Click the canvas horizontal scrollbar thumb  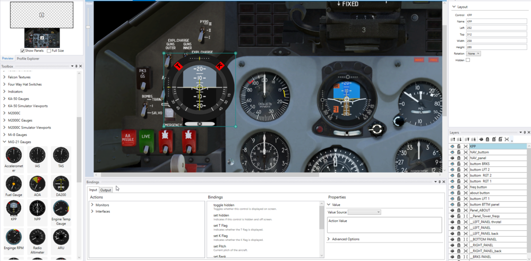point(210,175)
